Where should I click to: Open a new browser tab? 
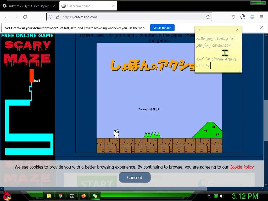(x=123, y=6)
